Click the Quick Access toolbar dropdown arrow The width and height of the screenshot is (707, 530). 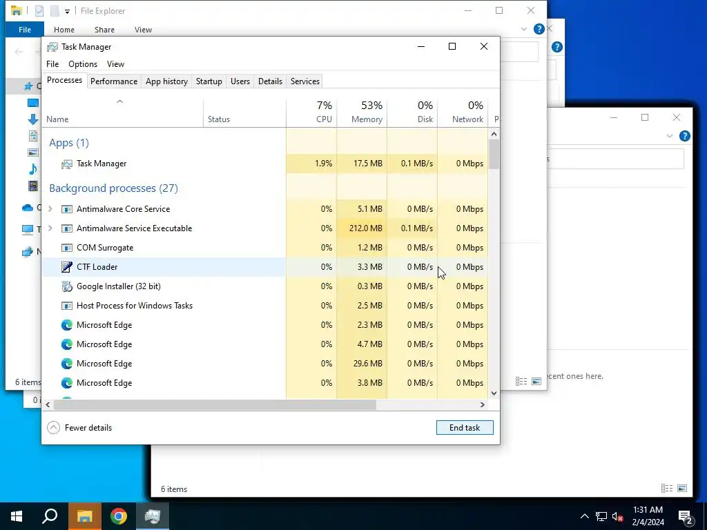coord(67,11)
